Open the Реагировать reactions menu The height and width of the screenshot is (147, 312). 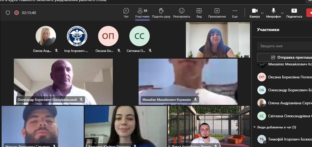pyautogui.click(x=182, y=13)
